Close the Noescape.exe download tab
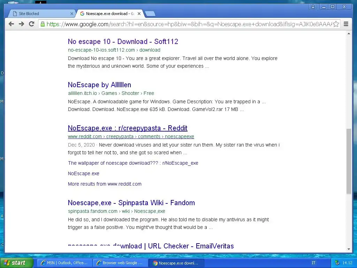This screenshot has width=357, height=268. point(139,14)
